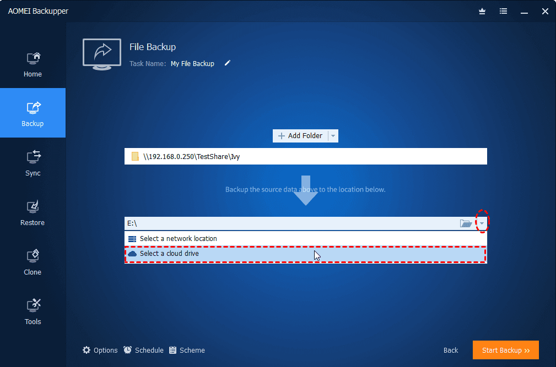556x367 pixels.
Task: Open the Home section in sidebar
Action: [33, 64]
